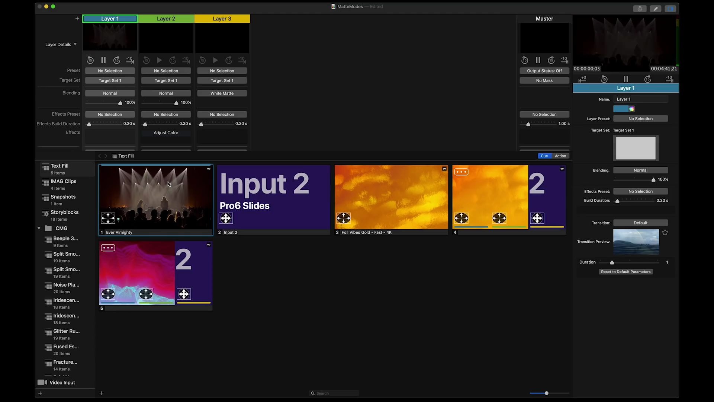Viewport: 714px width, 402px height.
Task: Toggle visibility of No Mask option
Action: (x=544, y=80)
